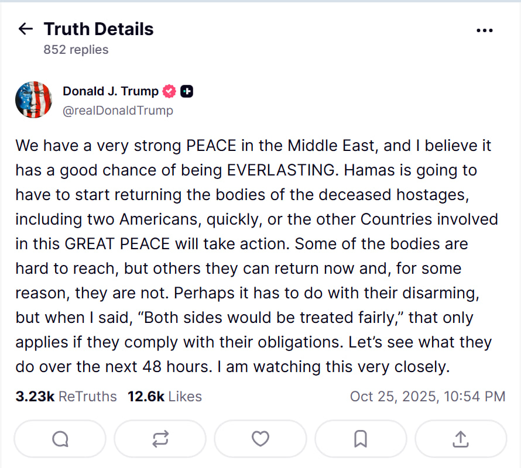Reply with the speech bubble button
The height and width of the screenshot is (468, 521).
pyautogui.click(x=60, y=438)
